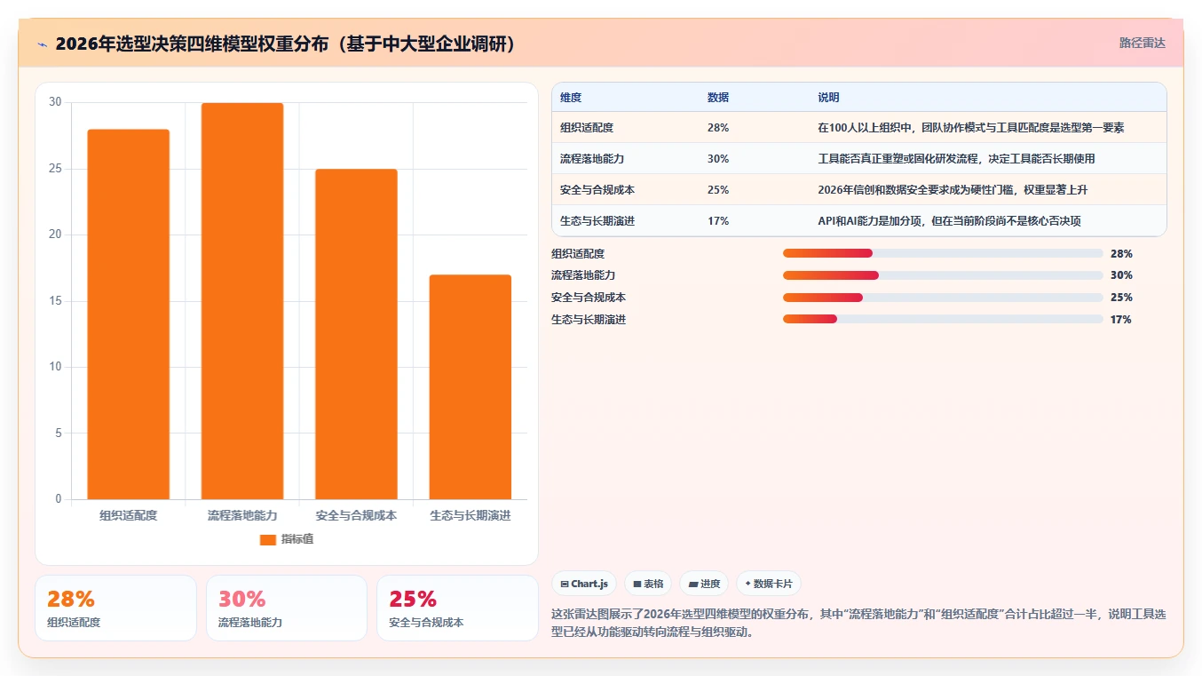Click description starting 在100人以上组织中
The height and width of the screenshot is (676, 1202).
point(971,128)
